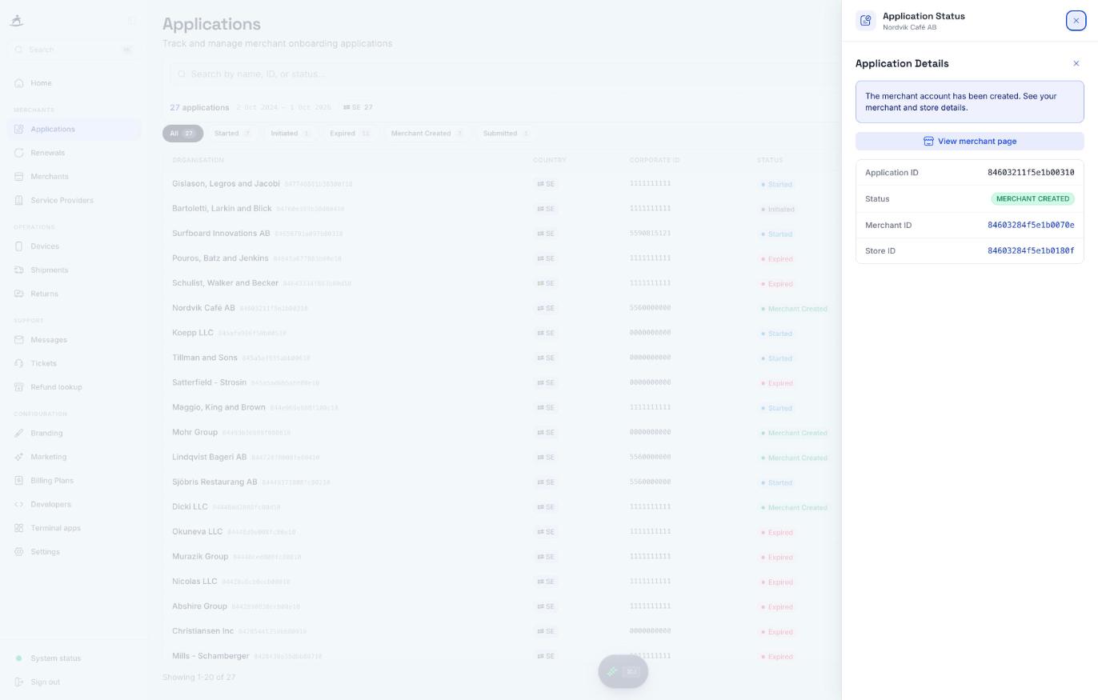Open the SE 27 country filter
The width and height of the screenshot is (1098, 700).
coord(358,107)
